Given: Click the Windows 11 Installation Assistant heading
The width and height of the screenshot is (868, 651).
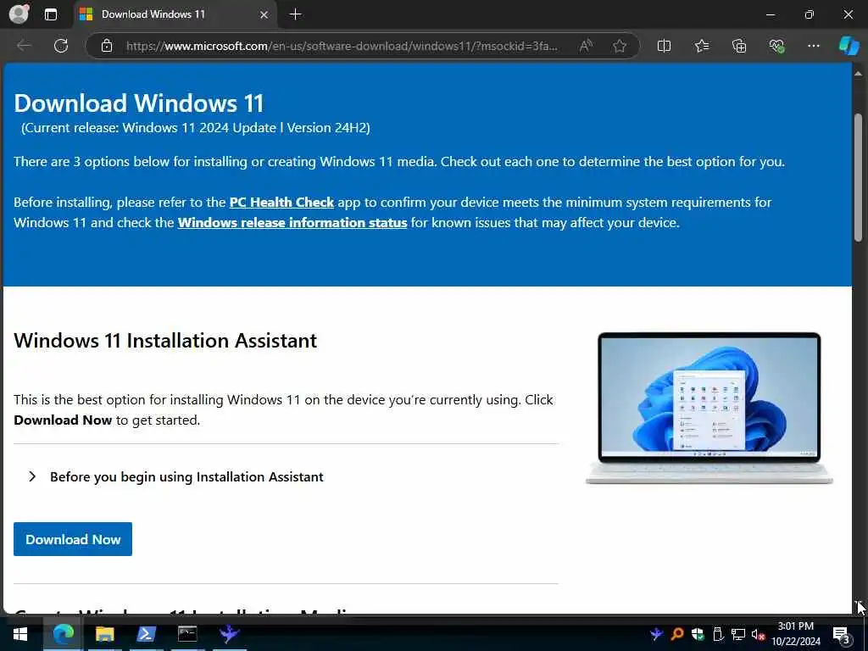Looking at the screenshot, I should tap(165, 341).
